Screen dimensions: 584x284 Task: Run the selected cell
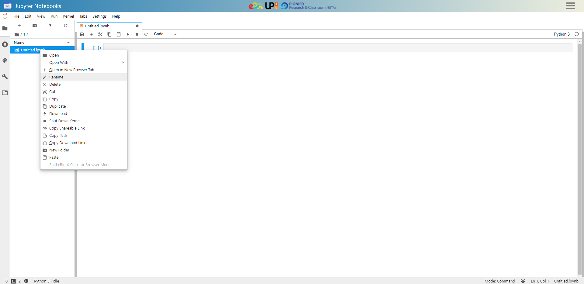click(x=128, y=34)
